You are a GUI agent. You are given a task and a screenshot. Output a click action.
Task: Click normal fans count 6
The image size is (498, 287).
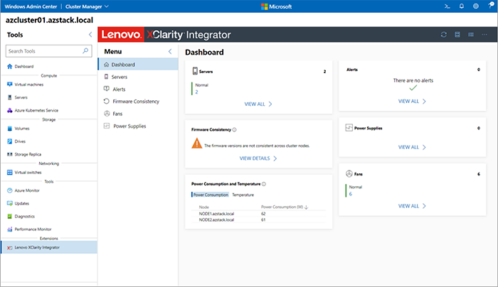tap(351, 194)
